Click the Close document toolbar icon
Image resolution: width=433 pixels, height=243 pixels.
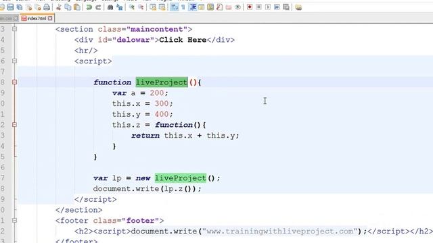28,7
